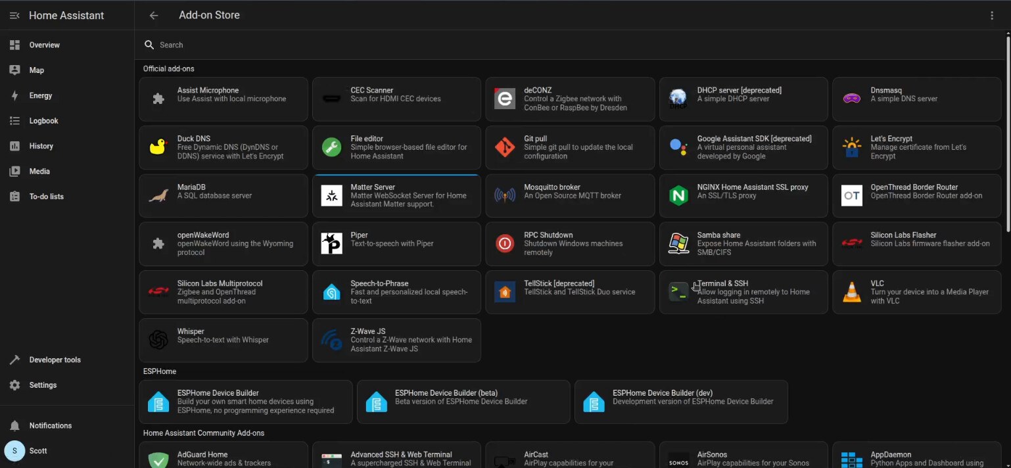Open the ESPHome Device Builder (beta) card
Screen dimensions: 1011x468
point(463,402)
